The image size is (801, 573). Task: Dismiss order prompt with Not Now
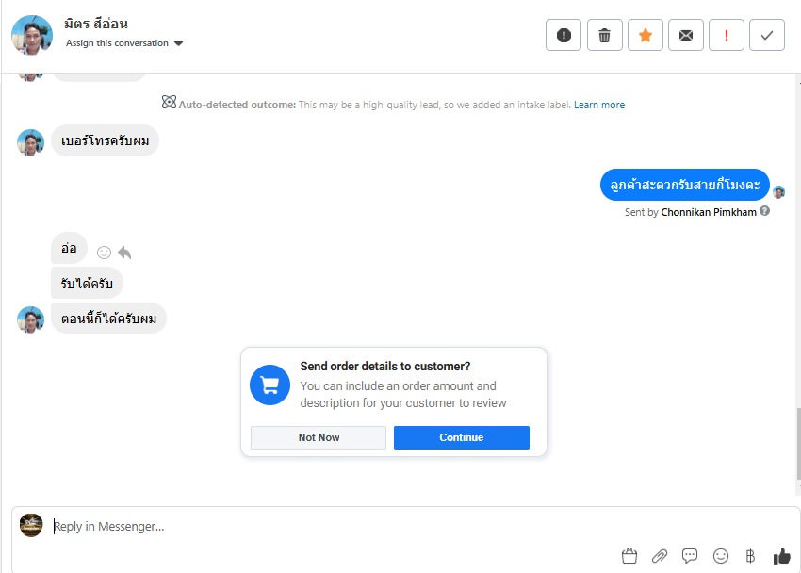coord(319,437)
